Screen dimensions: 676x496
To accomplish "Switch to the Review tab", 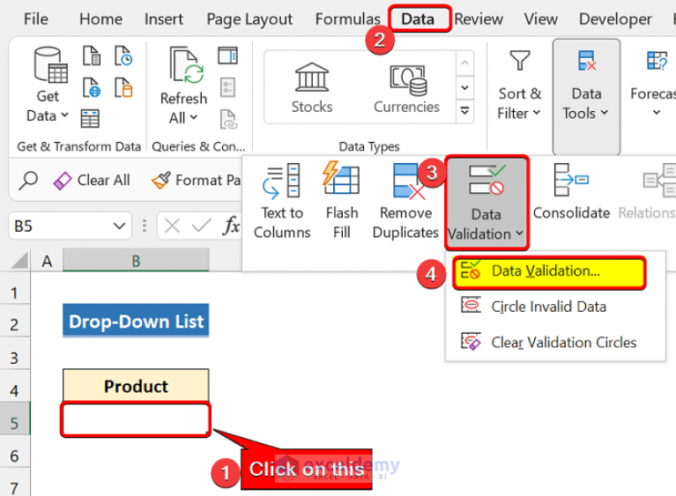I will (x=479, y=19).
